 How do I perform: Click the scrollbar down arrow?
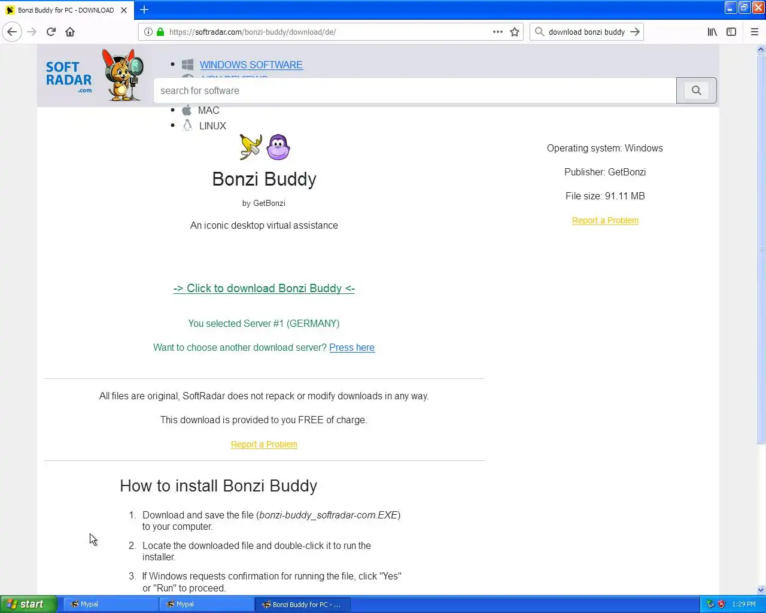point(761,590)
